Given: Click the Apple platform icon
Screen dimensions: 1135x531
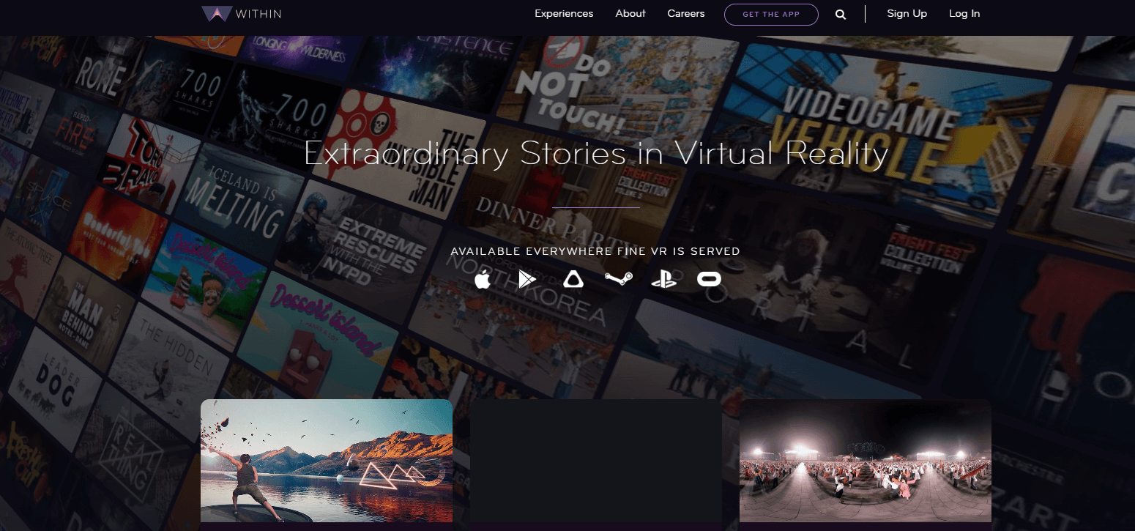Looking at the screenshot, I should click(x=483, y=278).
